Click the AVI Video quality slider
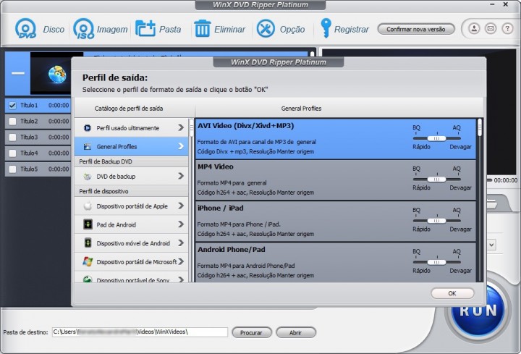This screenshot has width=521, height=354. click(436, 138)
